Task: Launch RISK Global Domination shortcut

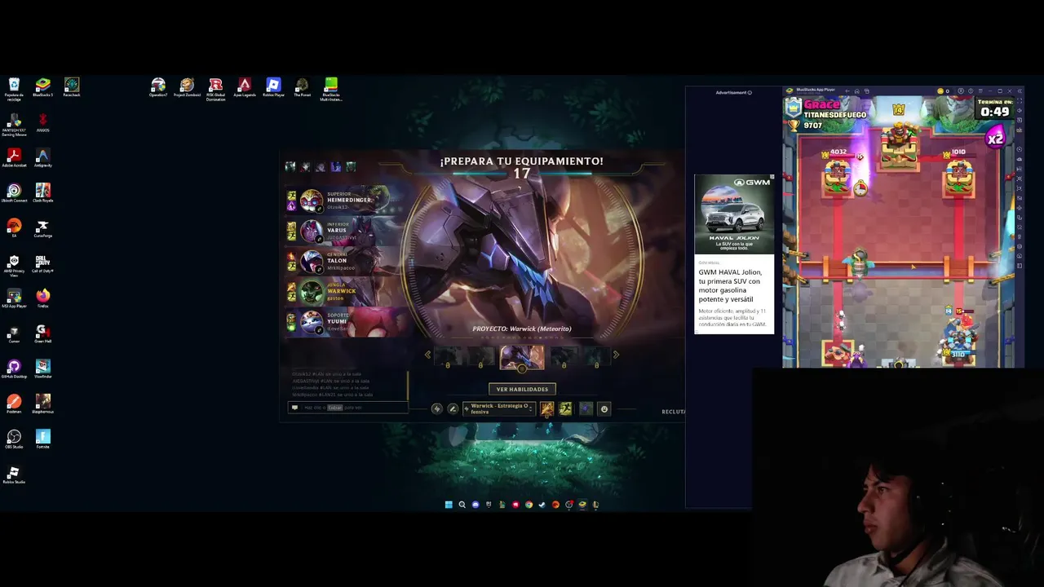Action: 215,89
